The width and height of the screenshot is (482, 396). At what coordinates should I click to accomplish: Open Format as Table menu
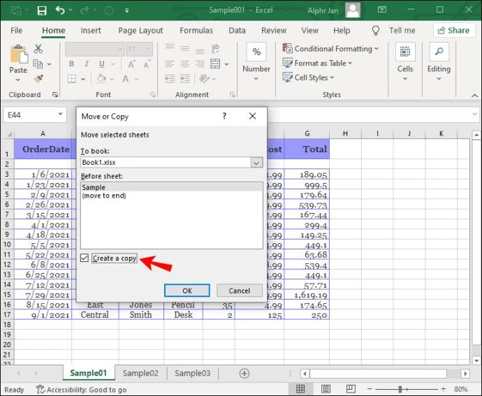317,63
